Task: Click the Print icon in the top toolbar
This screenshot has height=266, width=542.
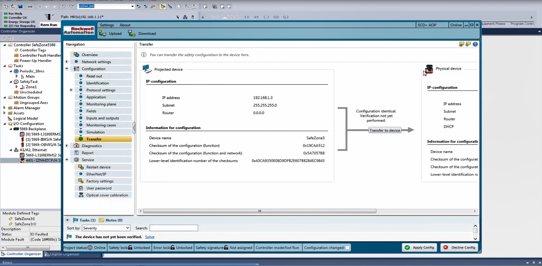Action: tap(30, 6)
